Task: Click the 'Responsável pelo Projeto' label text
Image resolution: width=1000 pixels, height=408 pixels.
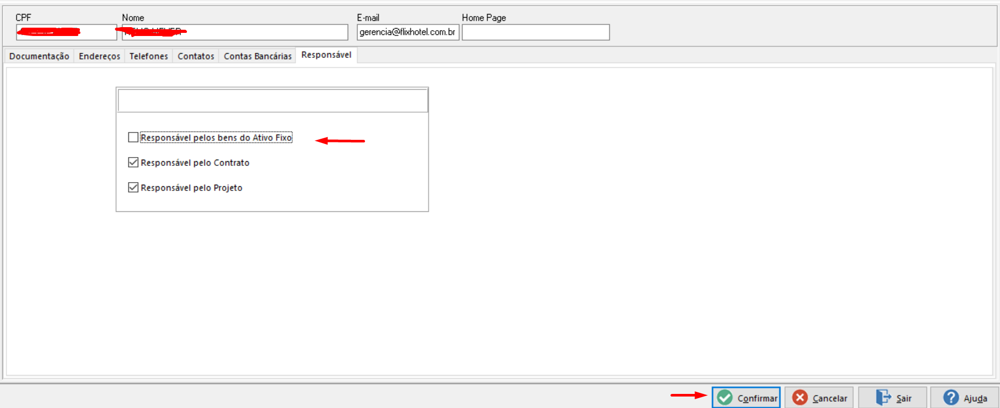Action: pyautogui.click(x=191, y=188)
